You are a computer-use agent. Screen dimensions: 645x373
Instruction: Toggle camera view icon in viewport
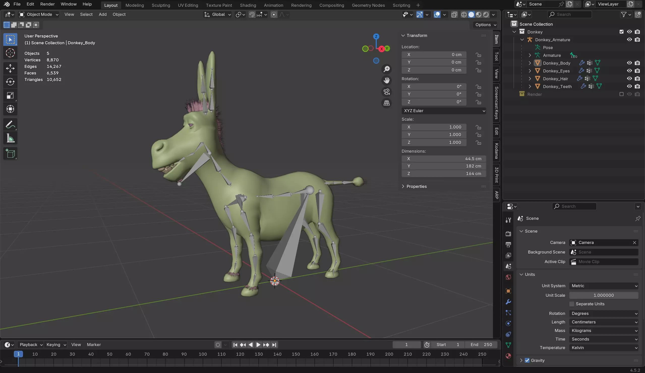(387, 92)
